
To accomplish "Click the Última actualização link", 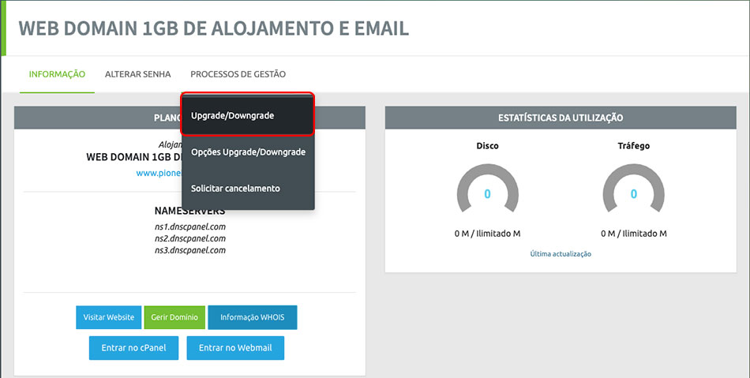I will 561,254.
